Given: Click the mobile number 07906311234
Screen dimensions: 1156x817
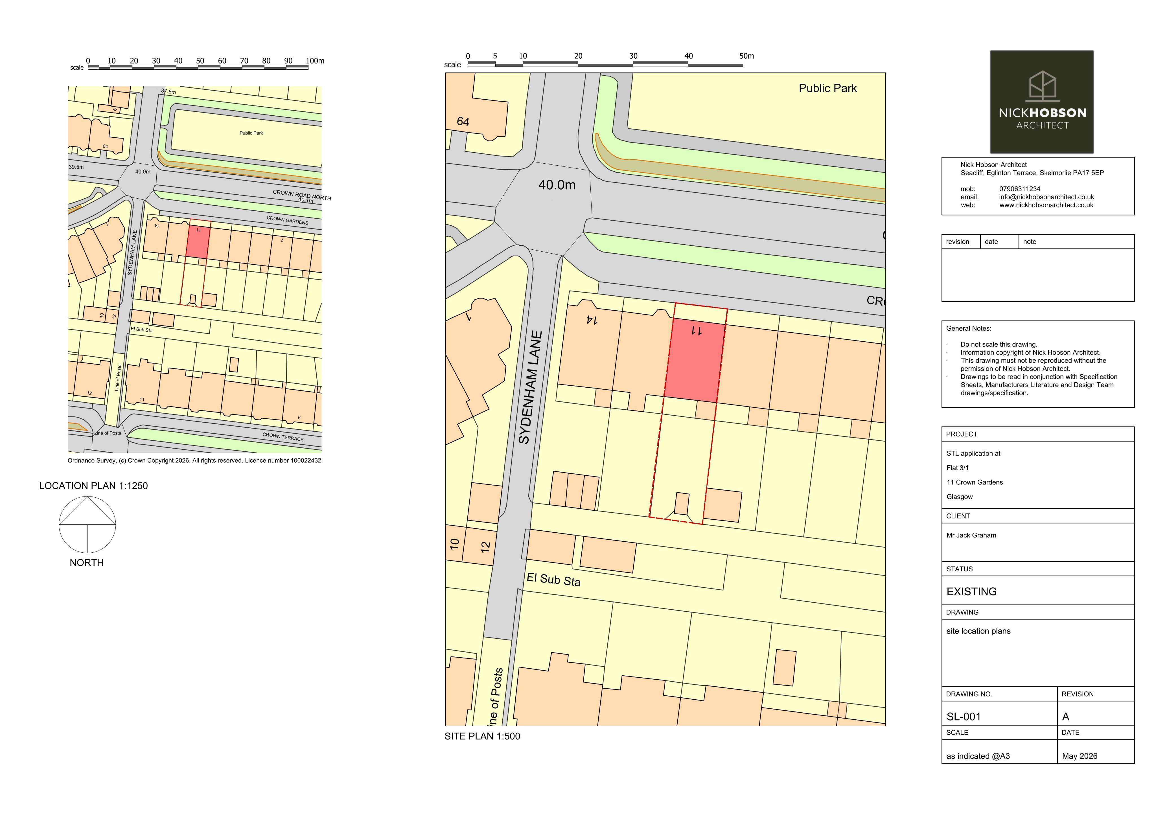Looking at the screenshot, I should pos(1020,189).
